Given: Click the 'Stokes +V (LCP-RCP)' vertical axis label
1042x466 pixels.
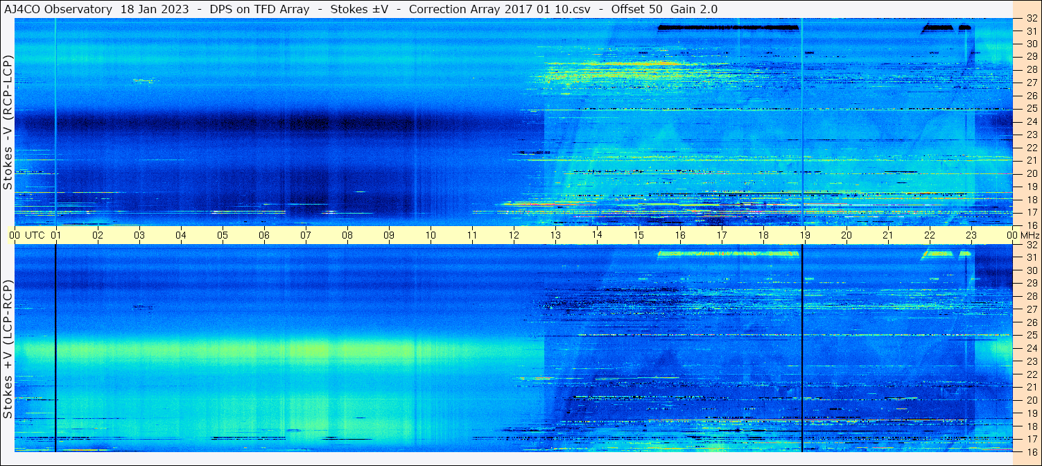Looking at the screenshot, I should pyautogui.click(x=8, y=350).
